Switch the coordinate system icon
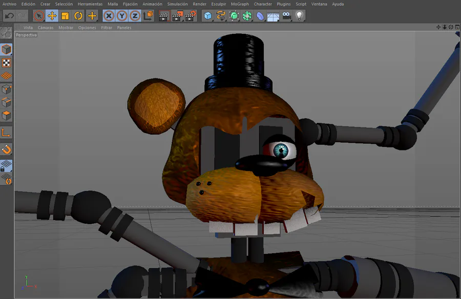 [x=149, y=16]
